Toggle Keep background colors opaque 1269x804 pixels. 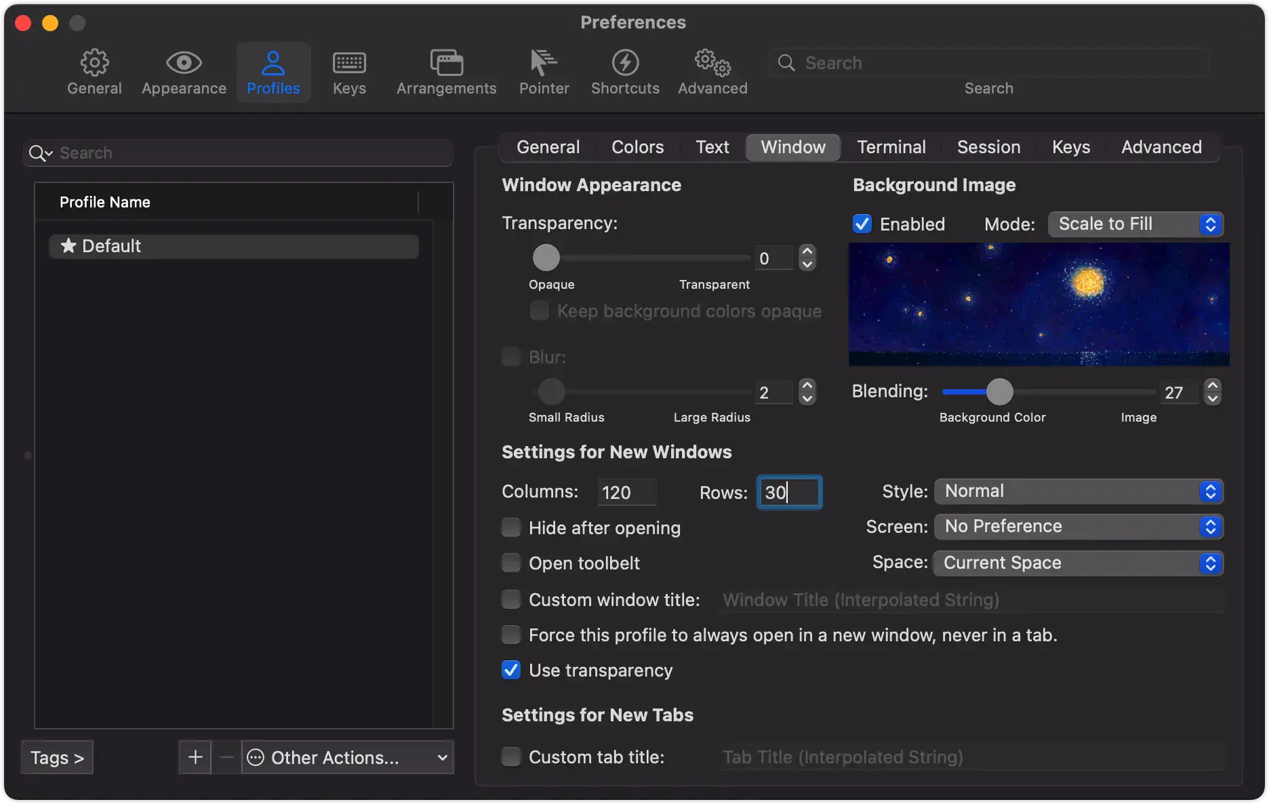point(540,310)
